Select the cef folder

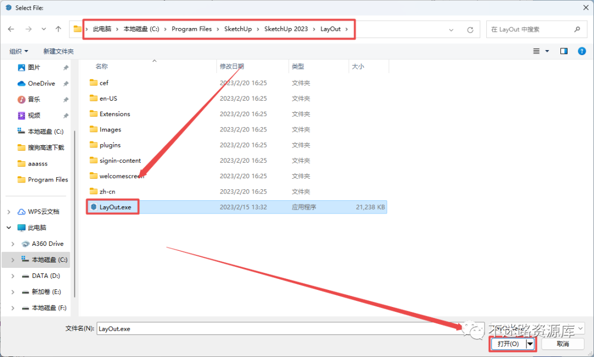[104, 83]
